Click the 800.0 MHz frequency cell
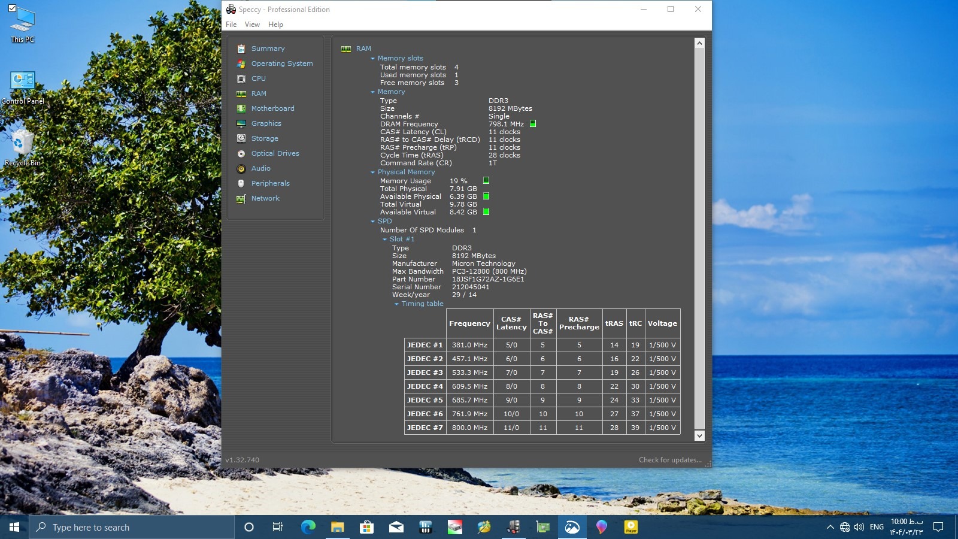 pos(469,428)
